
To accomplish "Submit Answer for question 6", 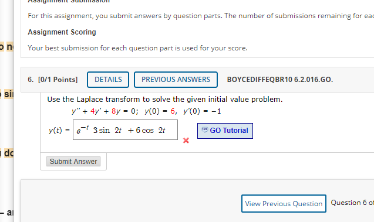I will 73,161.
